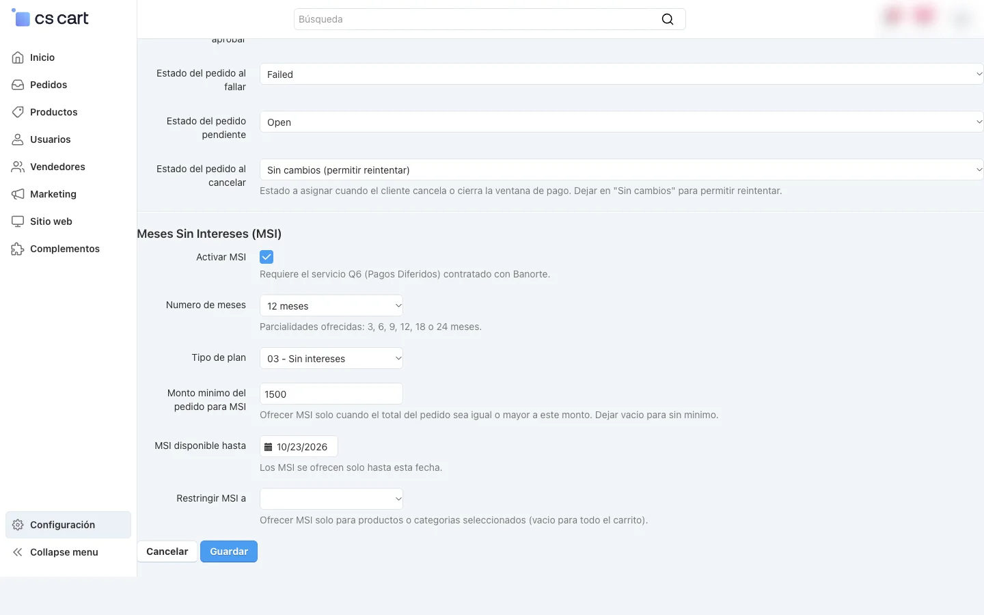This screenshot has width=984, height=615.
Task: Click the Sitio web monitor icon
Action: coord(18,221)
